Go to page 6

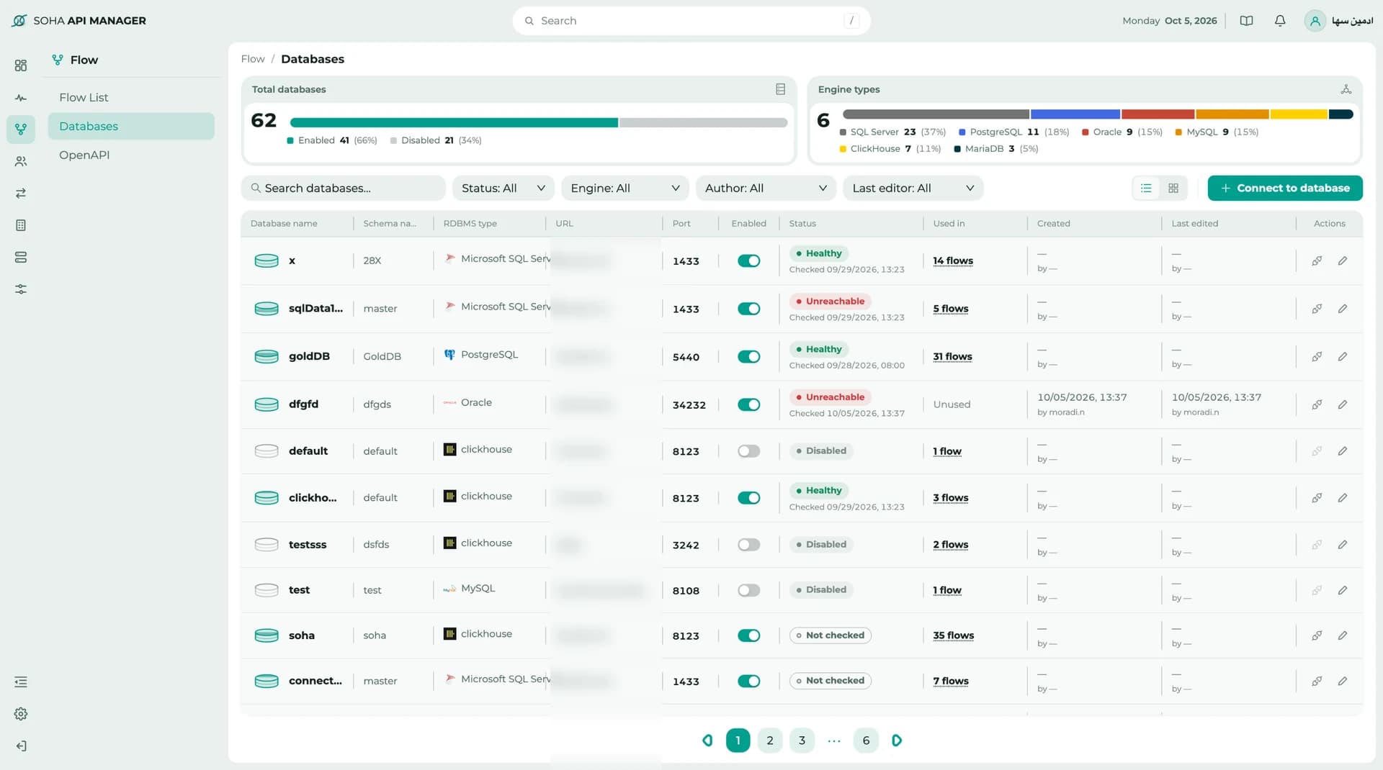[x=866, y=740]
